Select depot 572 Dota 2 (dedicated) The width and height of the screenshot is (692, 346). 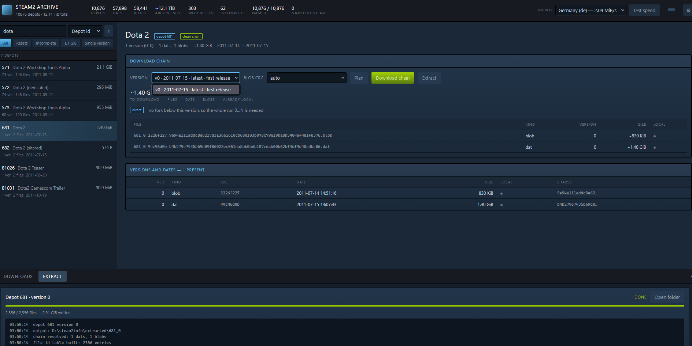58,91
